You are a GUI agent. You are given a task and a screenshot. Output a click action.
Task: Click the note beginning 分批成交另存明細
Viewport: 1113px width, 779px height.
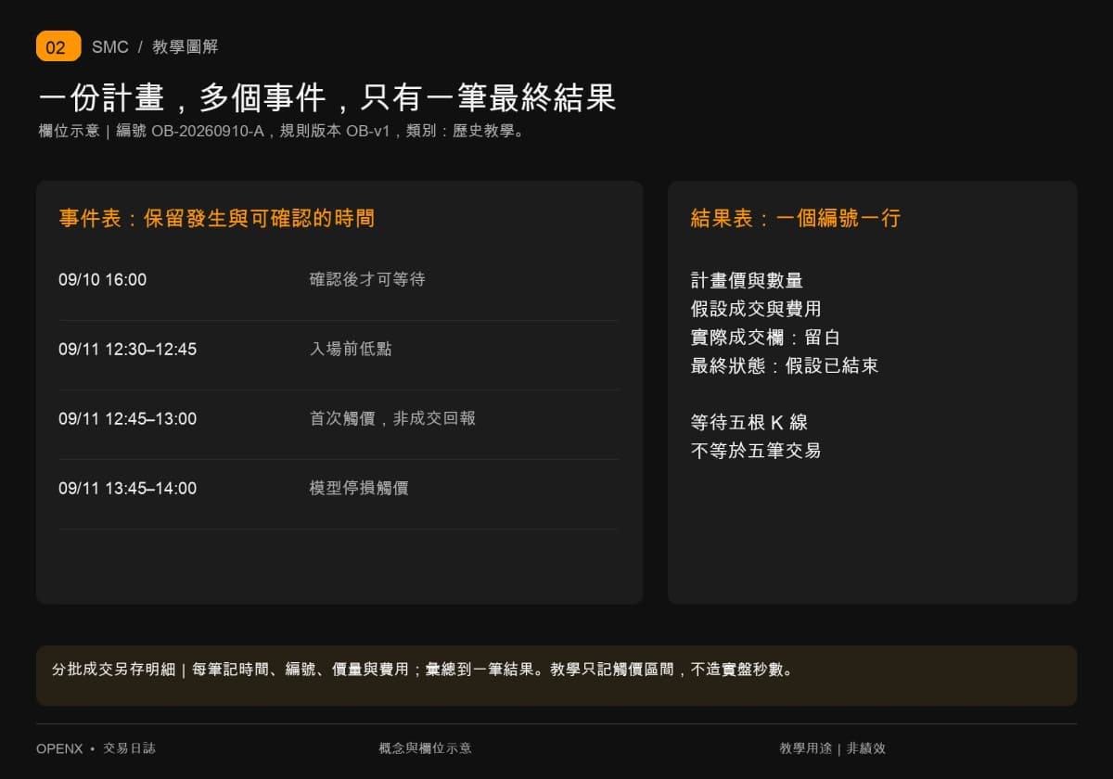(423, 669)
